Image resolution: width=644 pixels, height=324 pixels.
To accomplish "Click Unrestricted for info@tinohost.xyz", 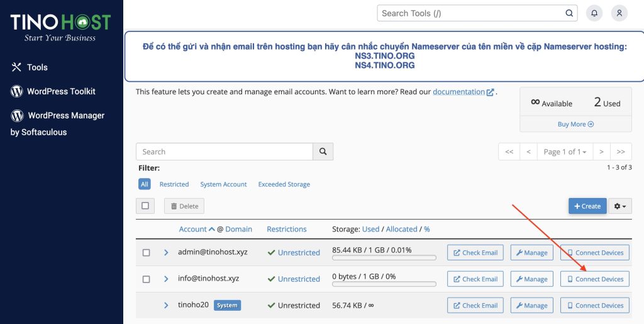I will [x=299, y=279].
